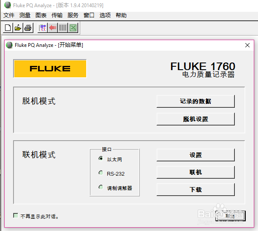258x231 pixels.
Task: Open the 测量 menu
Action: (25, 15)
